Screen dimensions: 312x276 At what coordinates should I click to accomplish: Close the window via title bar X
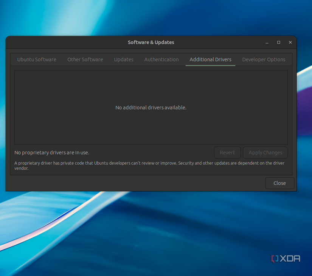coord(290,42)
